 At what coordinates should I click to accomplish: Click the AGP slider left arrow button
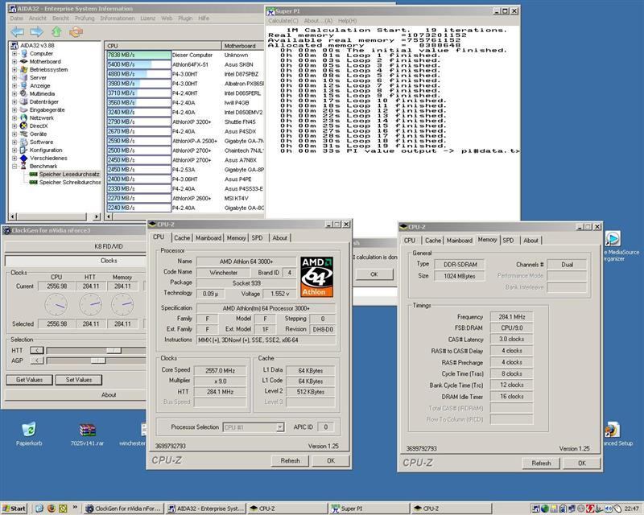pyautogui.click(x=37, y=360)
